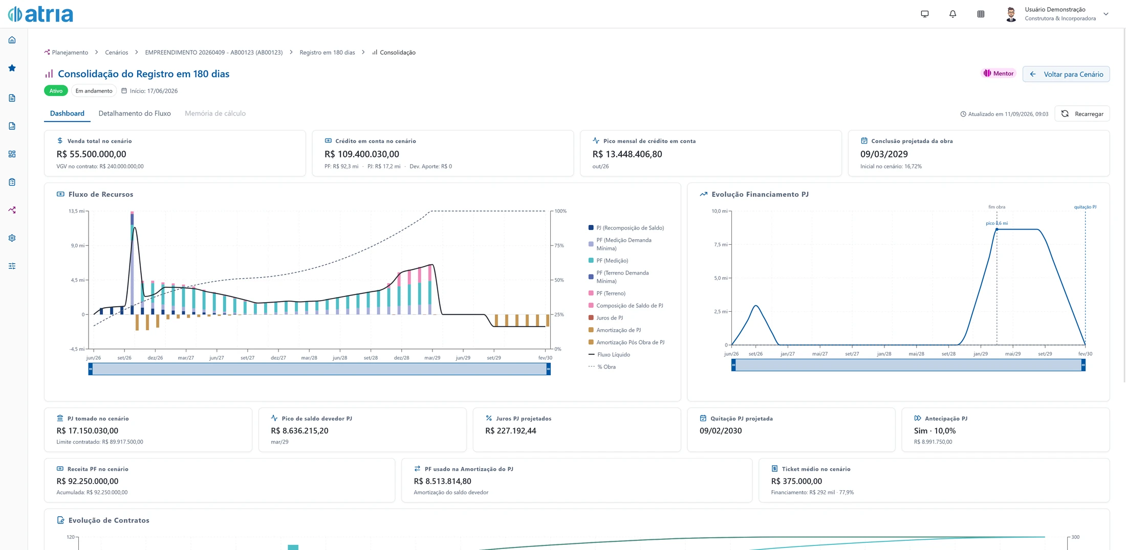Click the edit icon beside Evolução de Contratos

pos(60,520)
